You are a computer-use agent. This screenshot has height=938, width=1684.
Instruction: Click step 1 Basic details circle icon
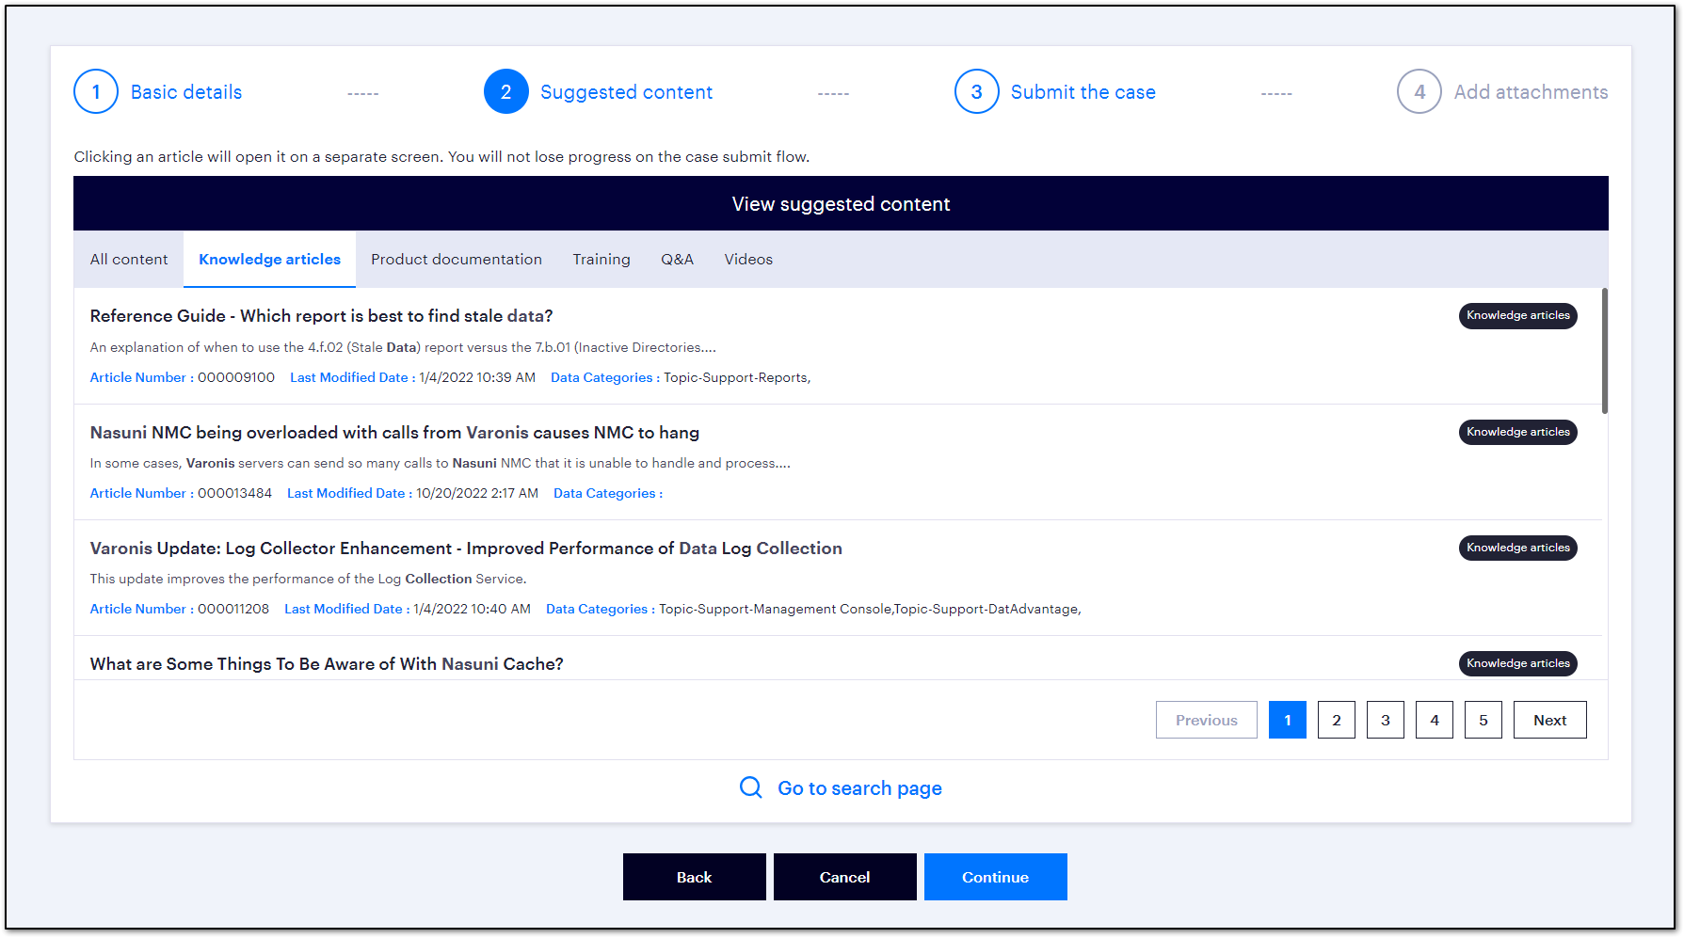95,91
